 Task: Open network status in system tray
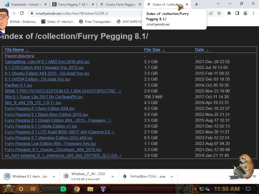[x=202, y=189]
